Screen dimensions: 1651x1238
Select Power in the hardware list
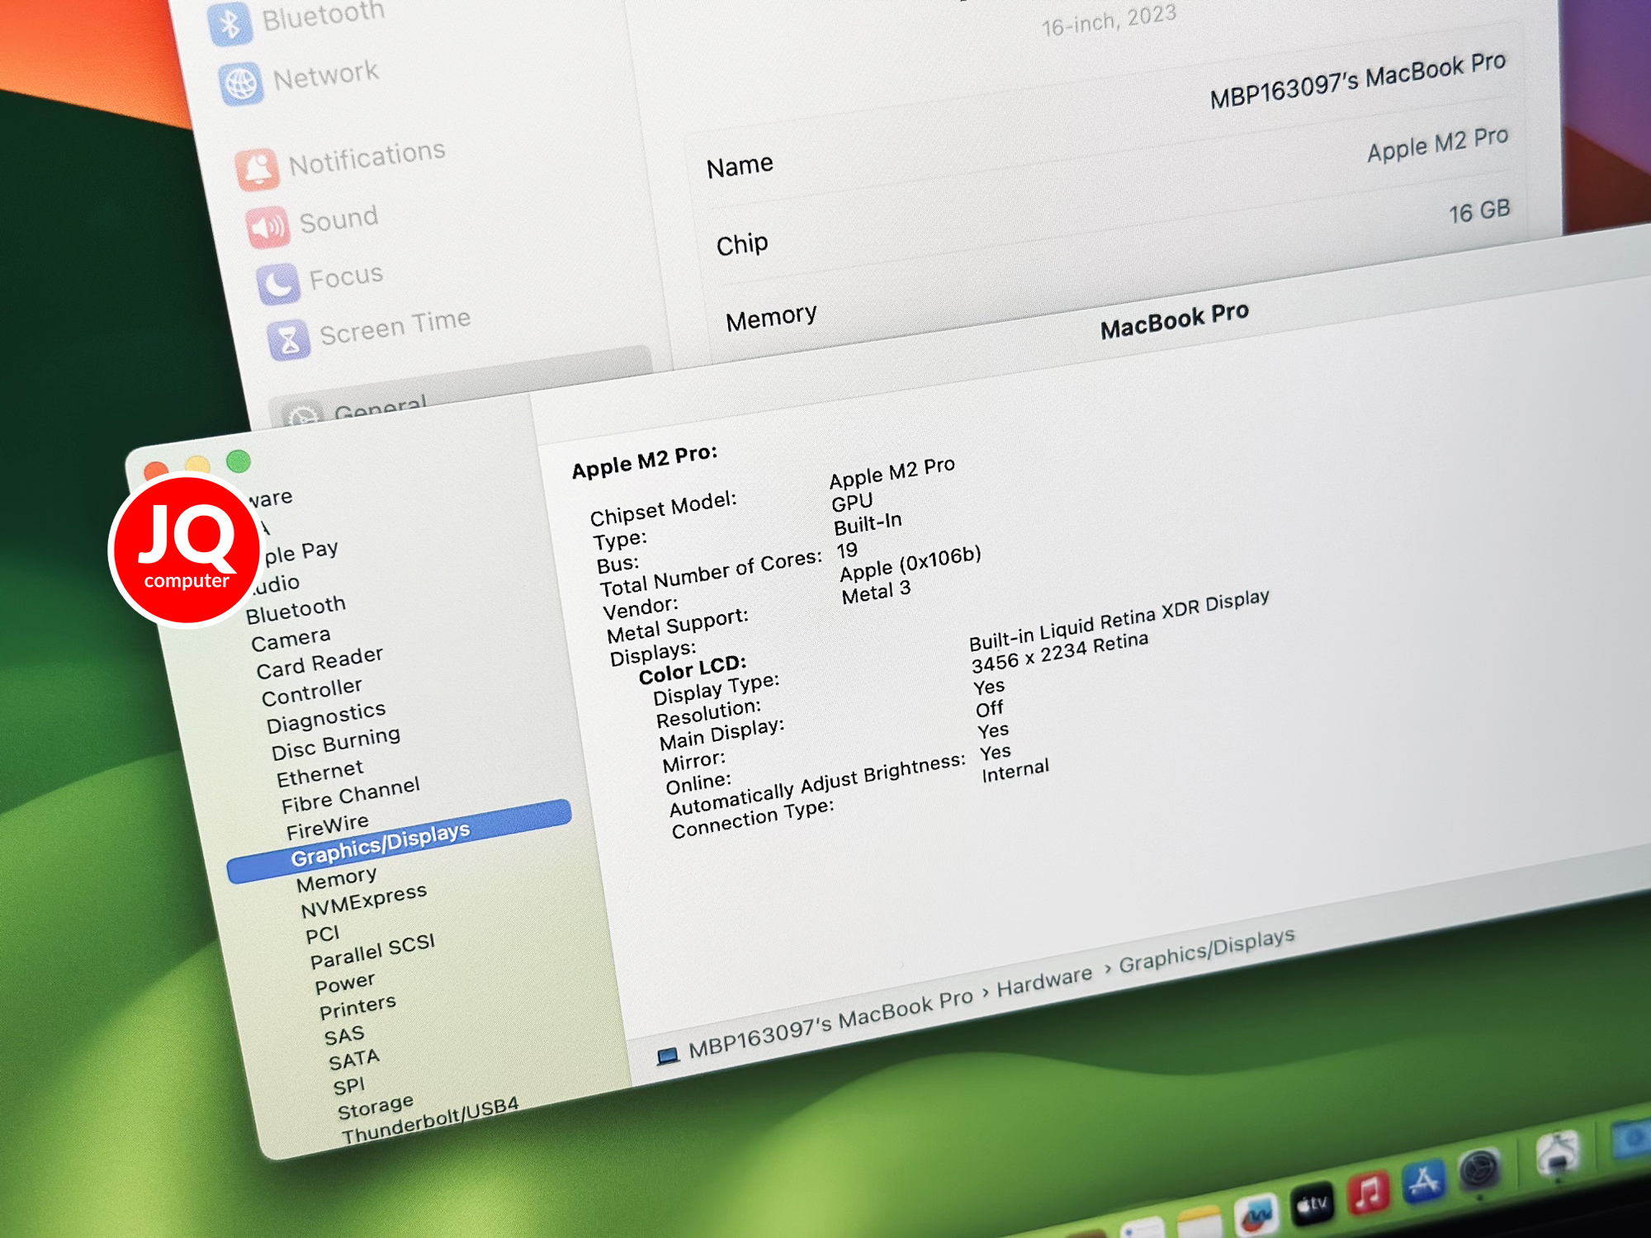click(x=345, y=984)
